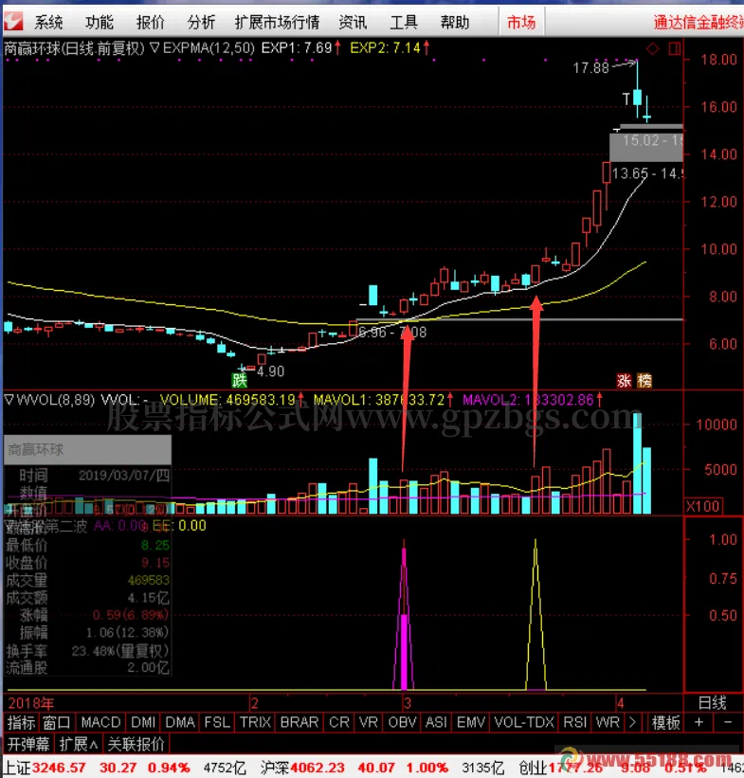Viewport: 744px width, 778px height.
Task: Click the 关联报价 button
Action: [135, 743]
